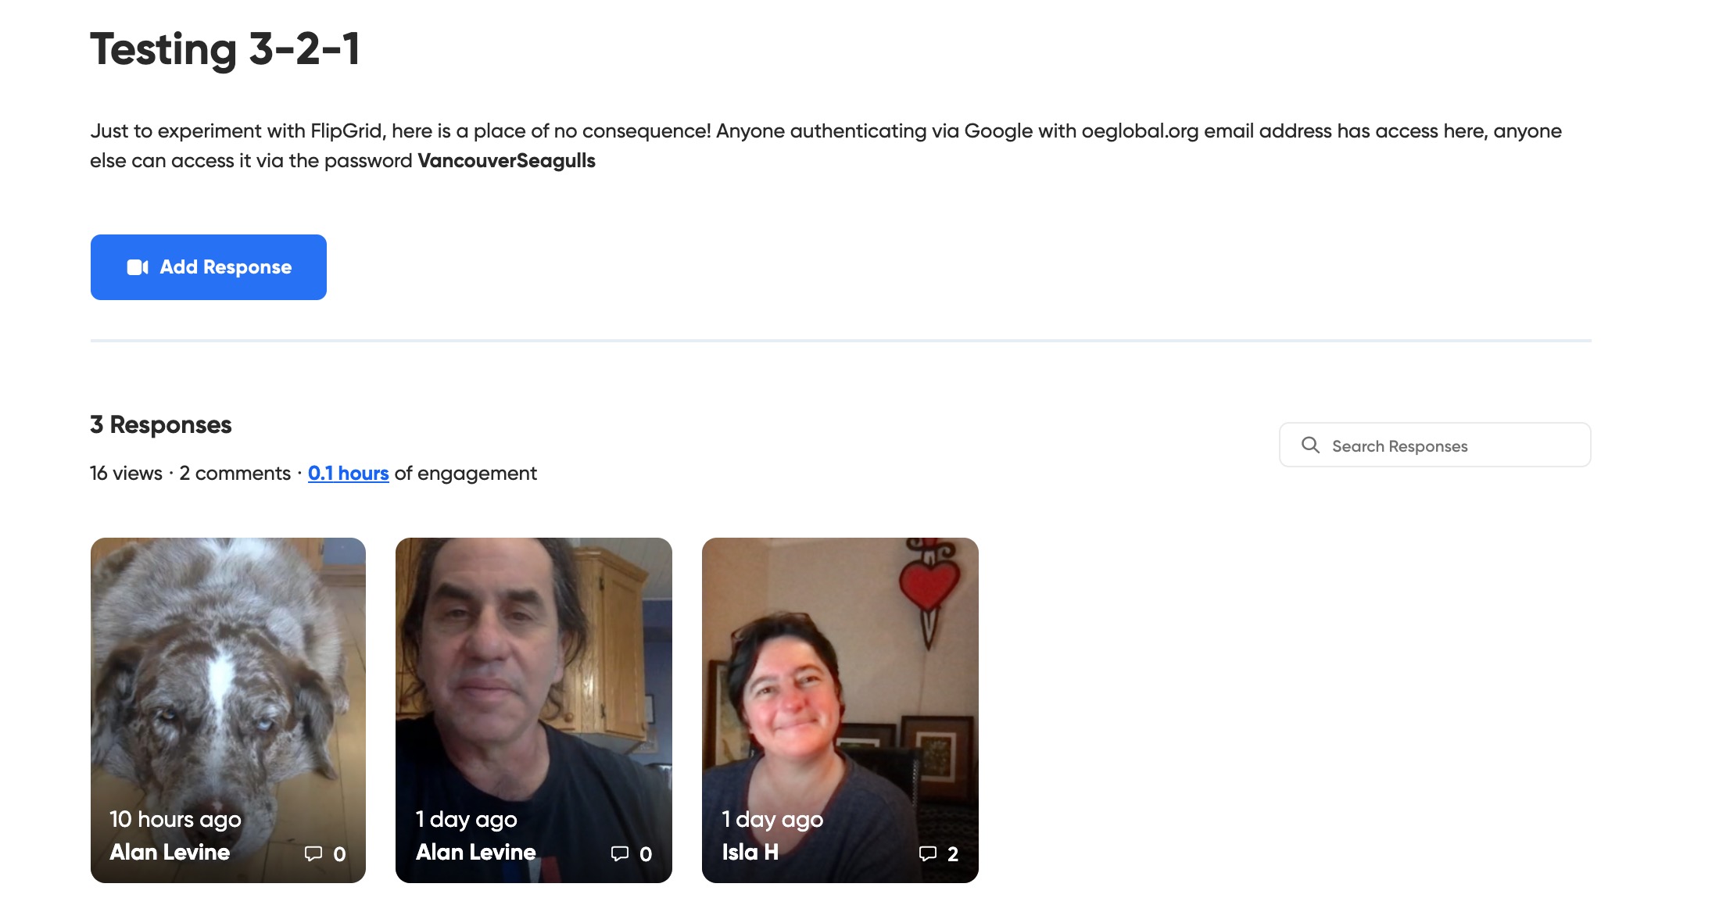Viewport: 1712px width, 905px height.
Task: Click the magnifying glass search icon
Action: (x=1310, y=445)
